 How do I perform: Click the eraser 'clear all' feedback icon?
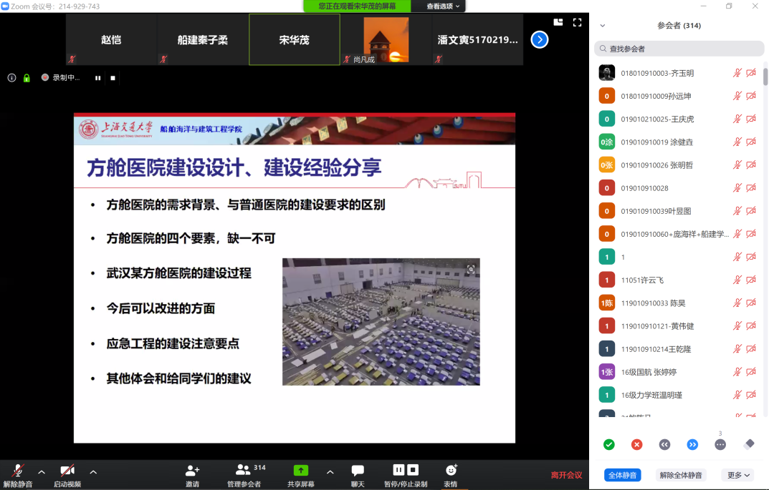tap(750, 444)
